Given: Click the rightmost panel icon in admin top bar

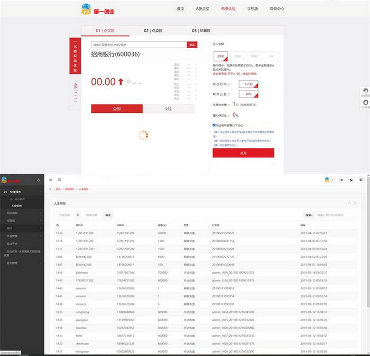Looking at the screenshot, I should 361,180.
